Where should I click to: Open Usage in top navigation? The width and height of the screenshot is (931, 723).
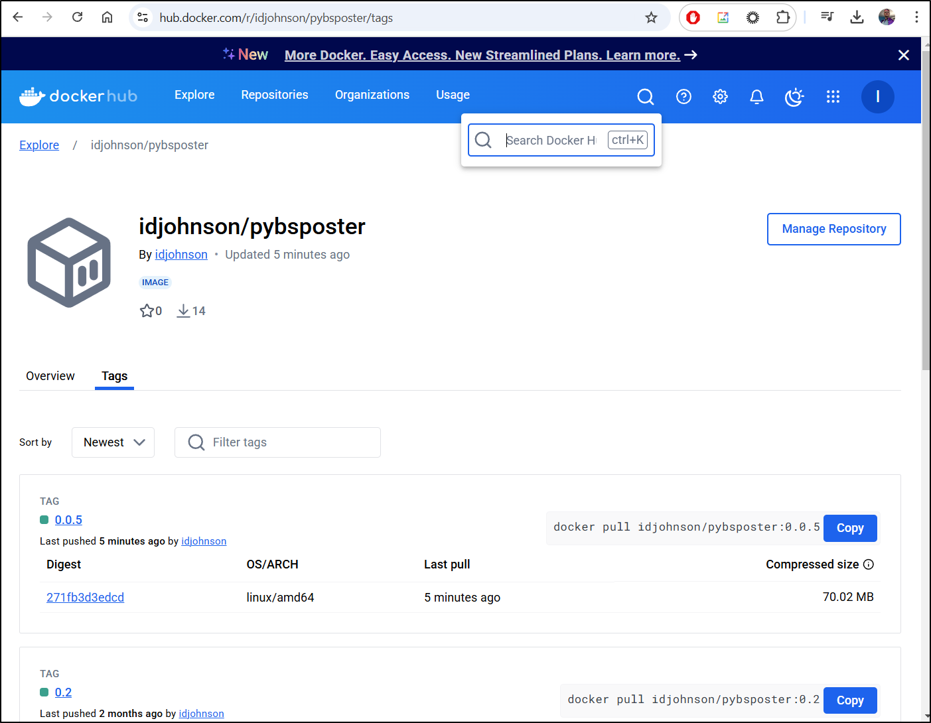click(453, 95)
